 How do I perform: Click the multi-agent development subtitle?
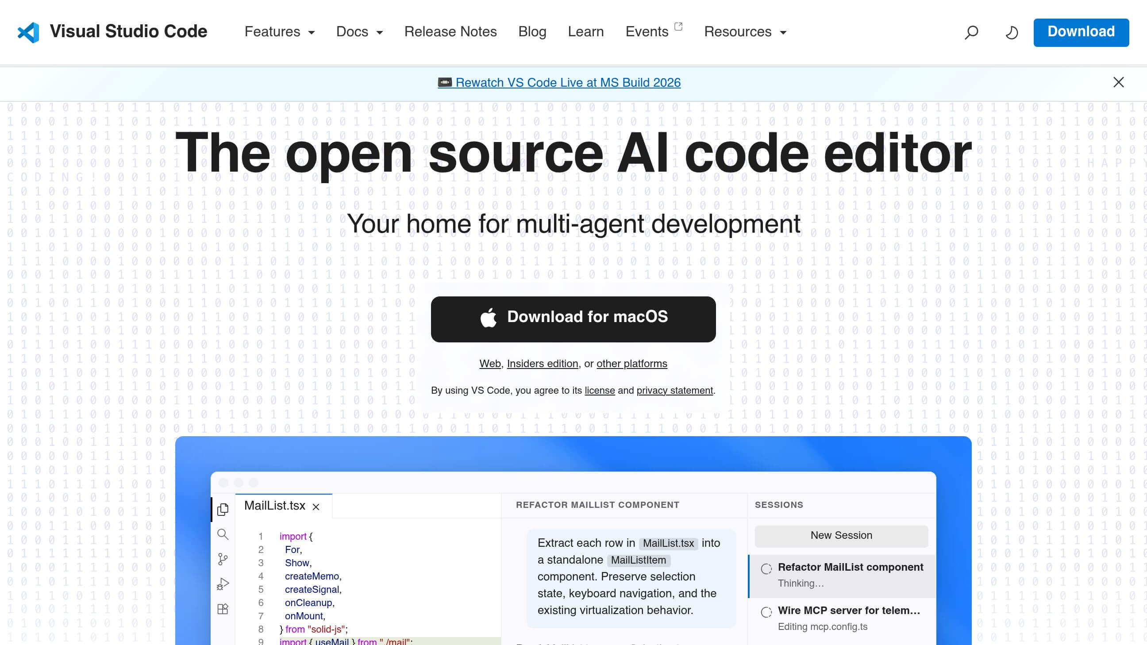coord(573,223)
